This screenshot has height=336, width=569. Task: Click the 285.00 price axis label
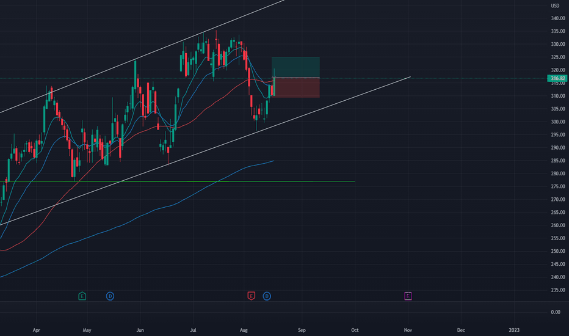558,161
